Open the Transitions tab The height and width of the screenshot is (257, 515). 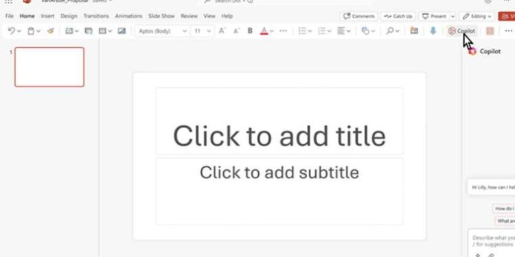click(x=96, y=16)
